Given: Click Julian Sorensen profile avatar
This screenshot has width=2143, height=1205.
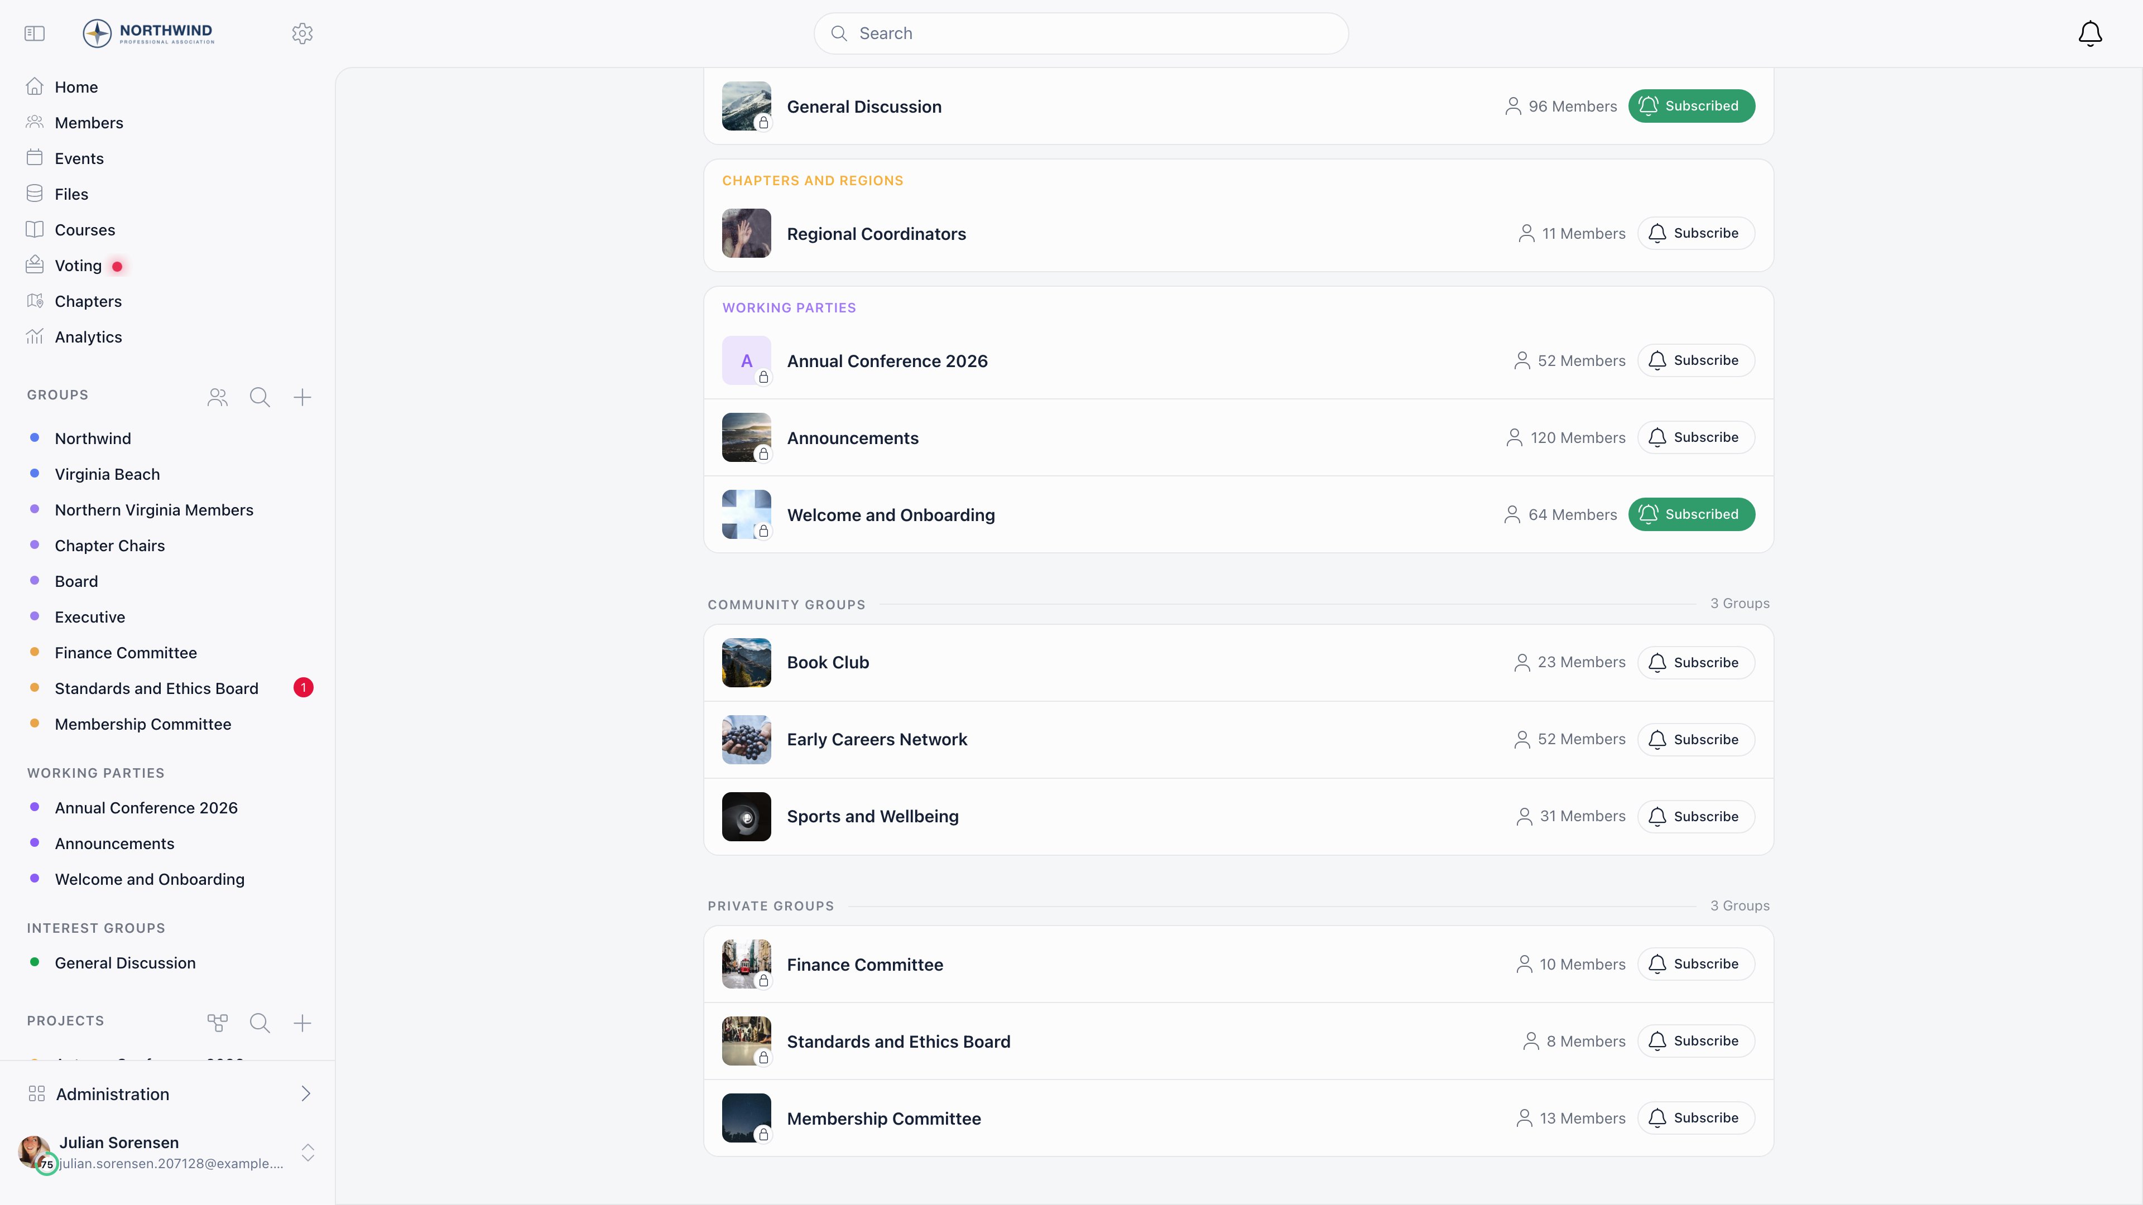Looking at the screenshot, I should 35,1153.
